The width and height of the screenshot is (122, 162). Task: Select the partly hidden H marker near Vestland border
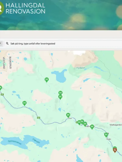coord(1,88)
